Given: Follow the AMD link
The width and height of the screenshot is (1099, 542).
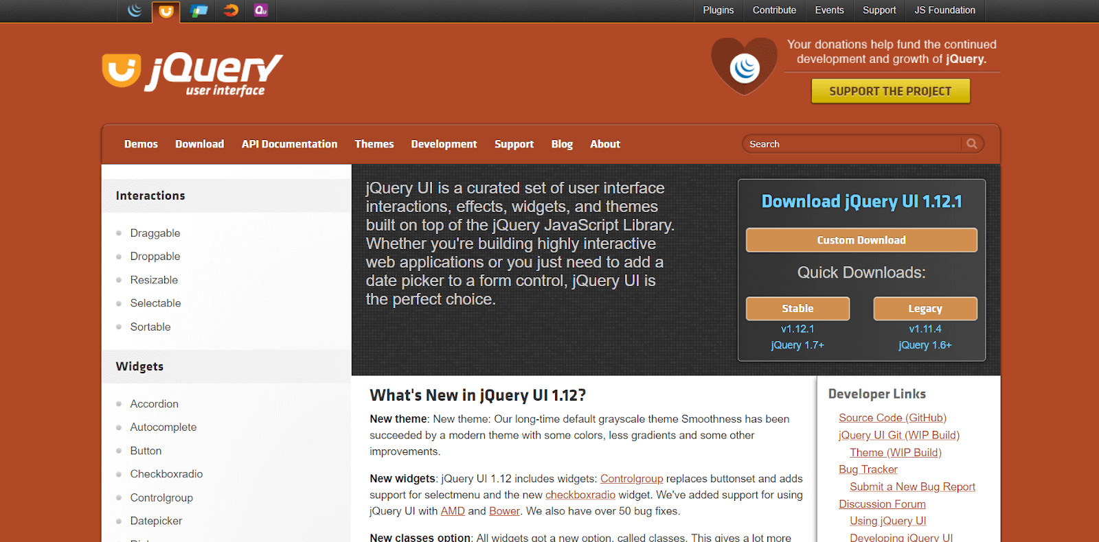Looking at the screenshot, I should [x=453, y=511].
